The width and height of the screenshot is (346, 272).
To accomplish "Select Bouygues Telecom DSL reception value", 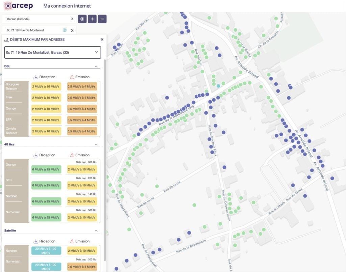I will [46, 87].
